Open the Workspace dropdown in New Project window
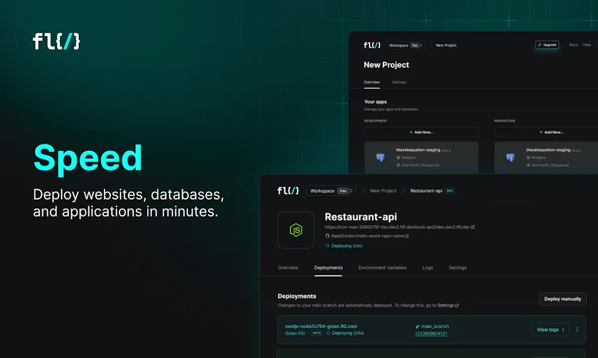598x358 pixels. (405, 45)
